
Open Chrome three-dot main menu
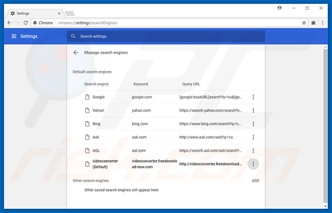[322, 23]
